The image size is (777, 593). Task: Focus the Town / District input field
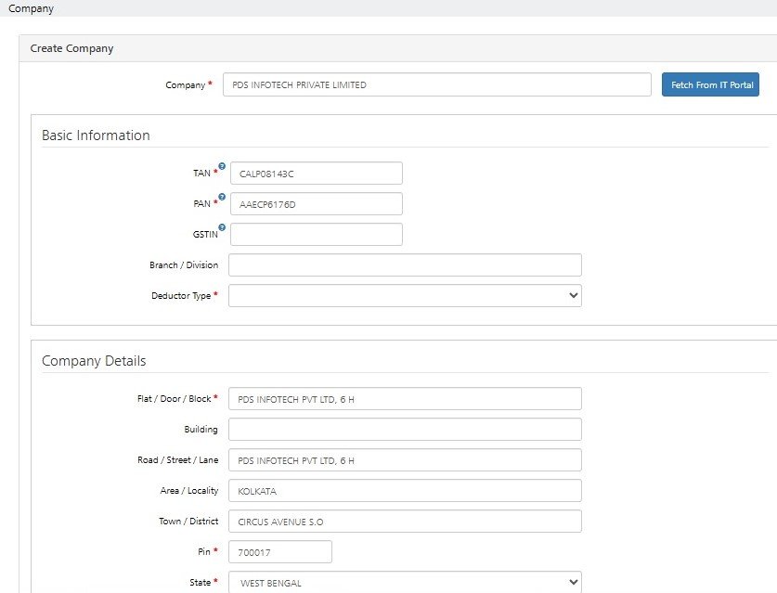point(405,522)
